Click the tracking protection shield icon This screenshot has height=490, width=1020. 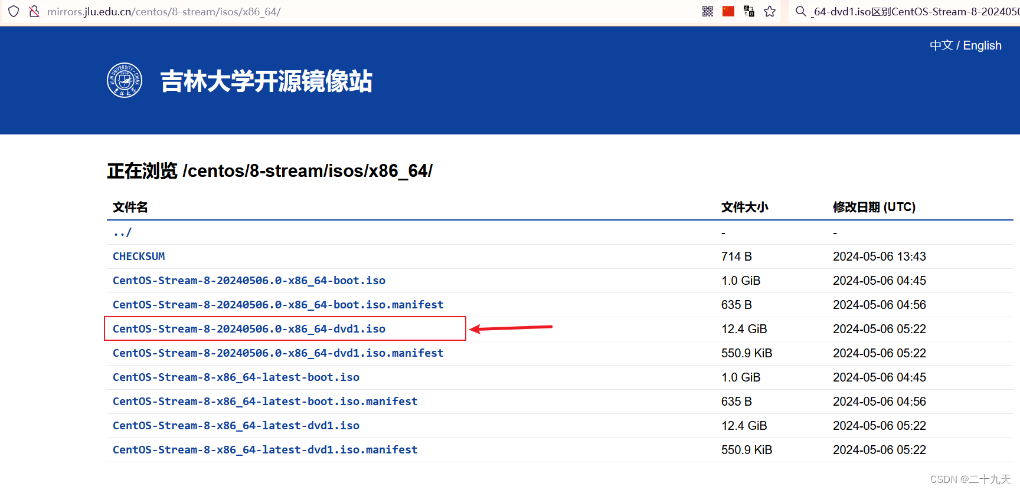click(x=14, y=11)
